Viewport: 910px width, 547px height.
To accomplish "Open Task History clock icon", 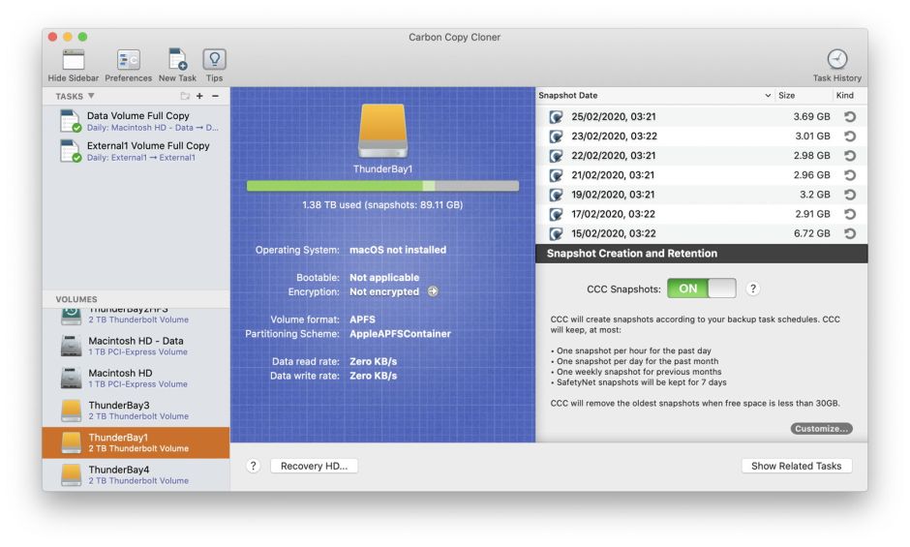I will click(836, 60).
